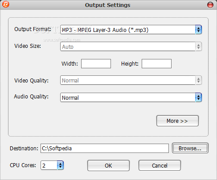Click the More >> button
Viewport: 217px width, 180px height.
177,121
